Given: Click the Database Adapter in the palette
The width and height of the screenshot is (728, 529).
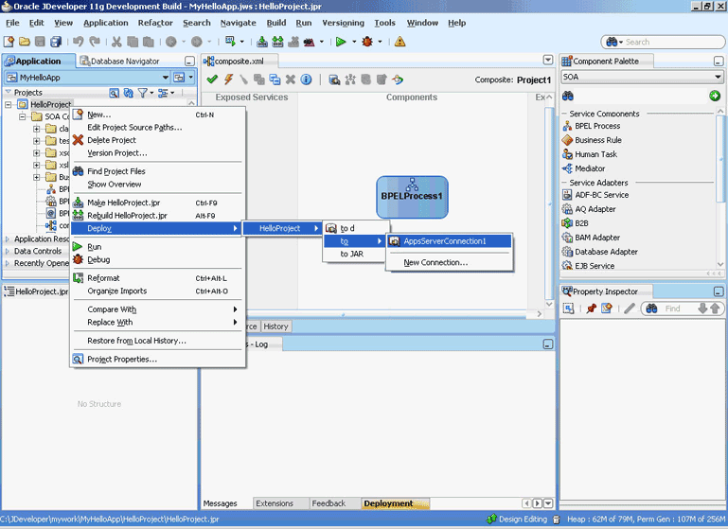Looking at the screenshot, I should [x=606, y=252].
